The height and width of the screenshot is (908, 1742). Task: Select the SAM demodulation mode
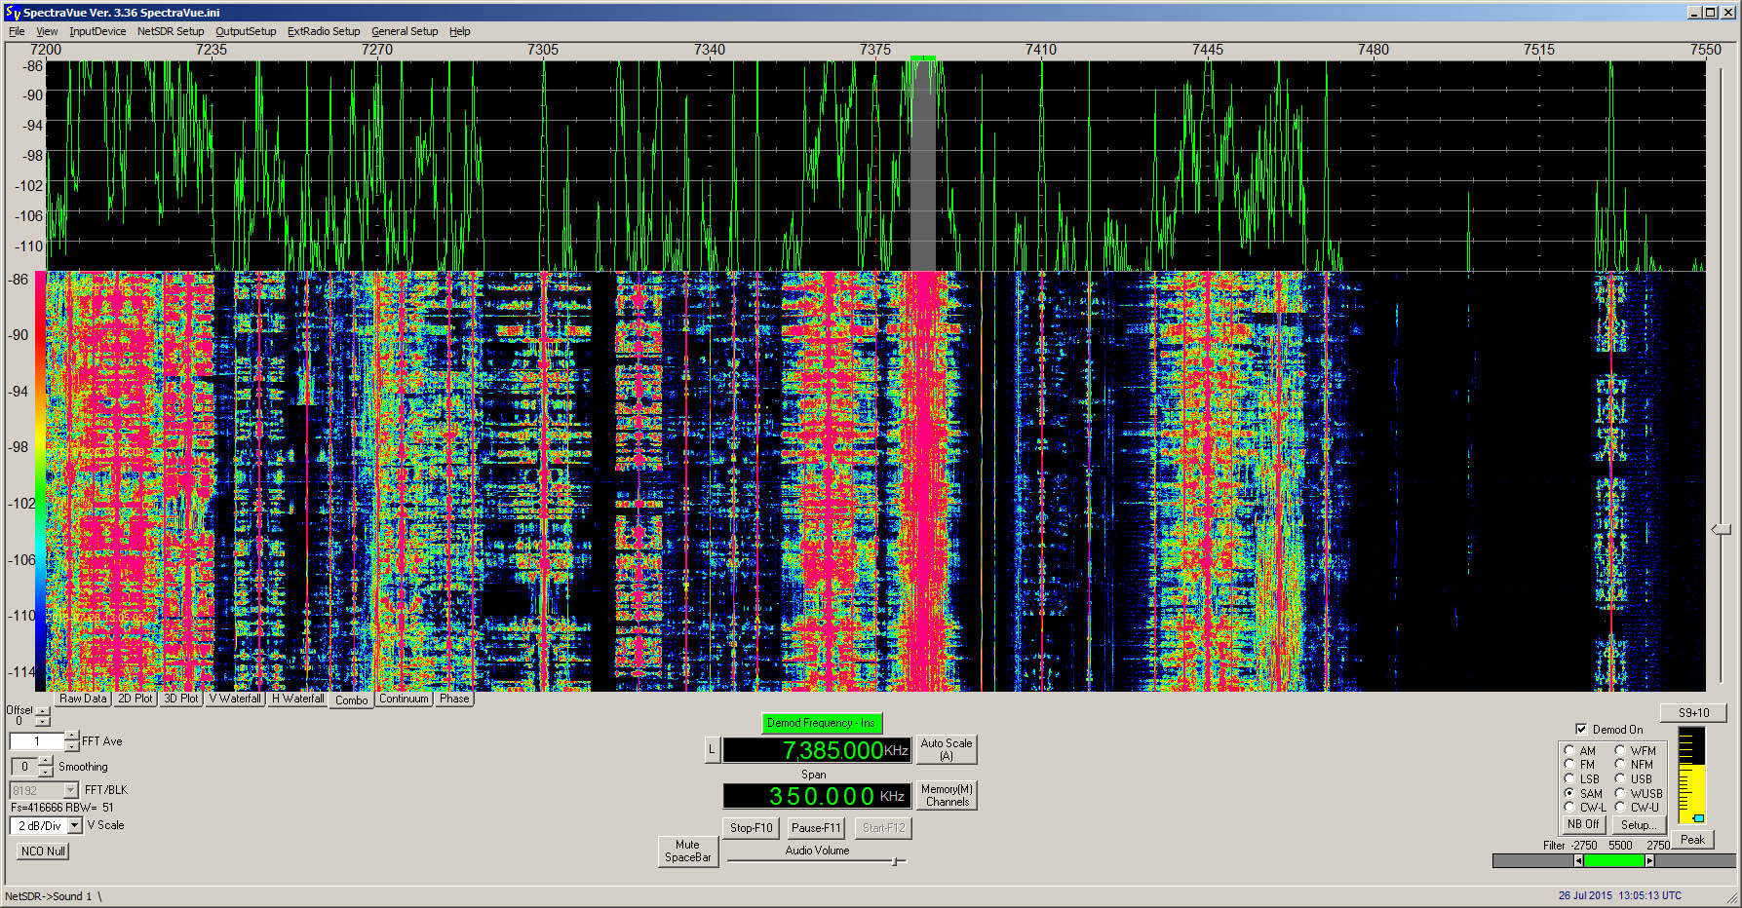click(1584, 793)
